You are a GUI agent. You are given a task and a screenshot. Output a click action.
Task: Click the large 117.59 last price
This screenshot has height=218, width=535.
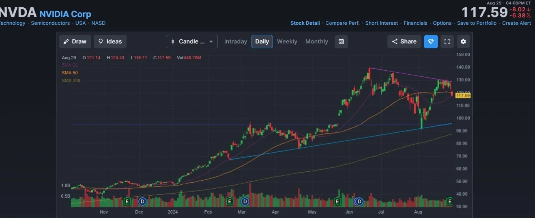pos(484,12)
